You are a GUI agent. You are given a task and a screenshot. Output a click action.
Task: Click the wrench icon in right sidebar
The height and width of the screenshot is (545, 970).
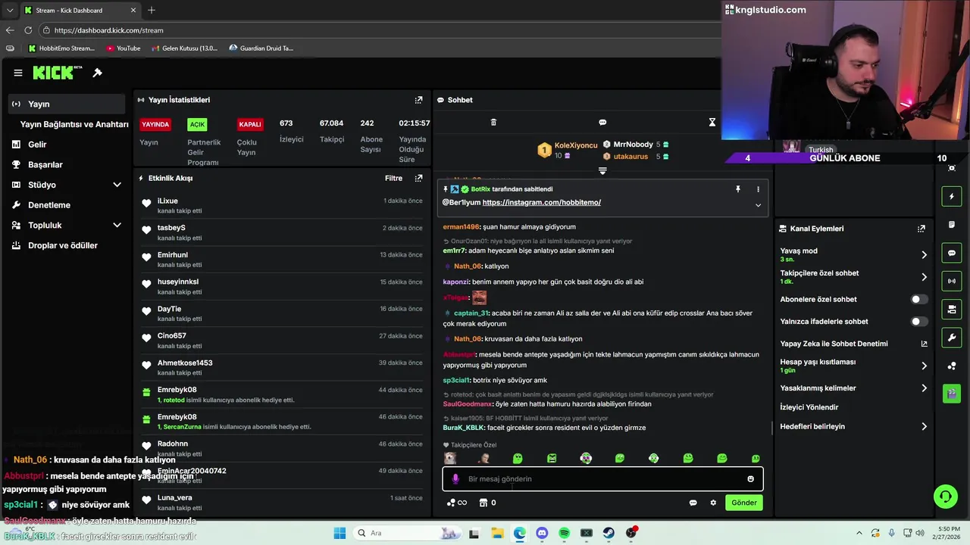point(952,337)
